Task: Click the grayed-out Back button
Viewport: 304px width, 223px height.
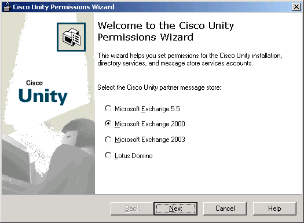Action: point(132,209)
